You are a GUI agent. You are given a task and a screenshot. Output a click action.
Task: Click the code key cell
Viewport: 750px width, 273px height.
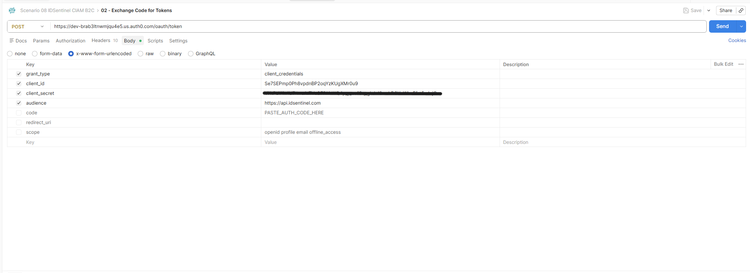(143, 113)
